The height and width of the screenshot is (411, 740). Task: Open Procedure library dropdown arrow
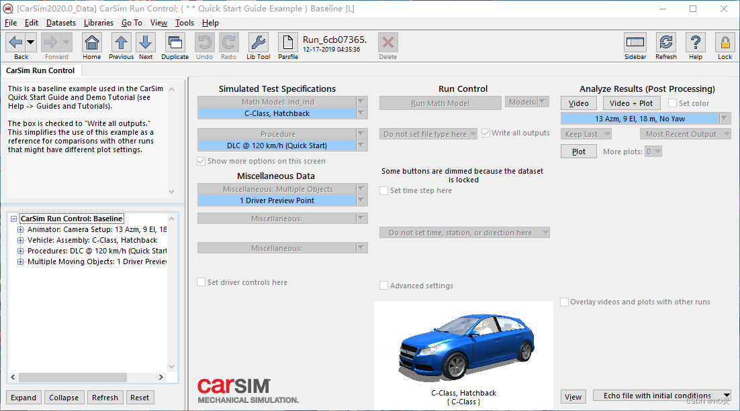[x=361, y=134]
